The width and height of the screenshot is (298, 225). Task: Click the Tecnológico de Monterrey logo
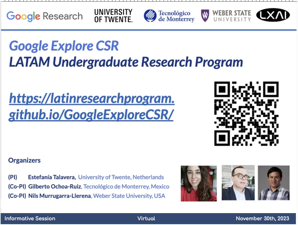click(169, 16)
